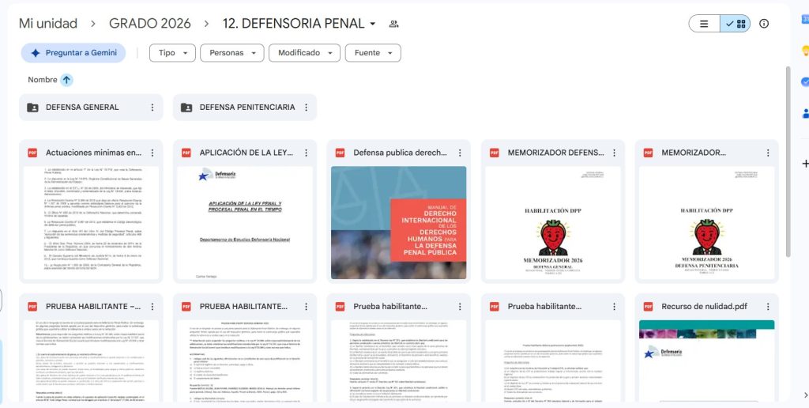Select file title 'Defensa publica derech...'
809x408 pixels.
click(x=401, y=153)
